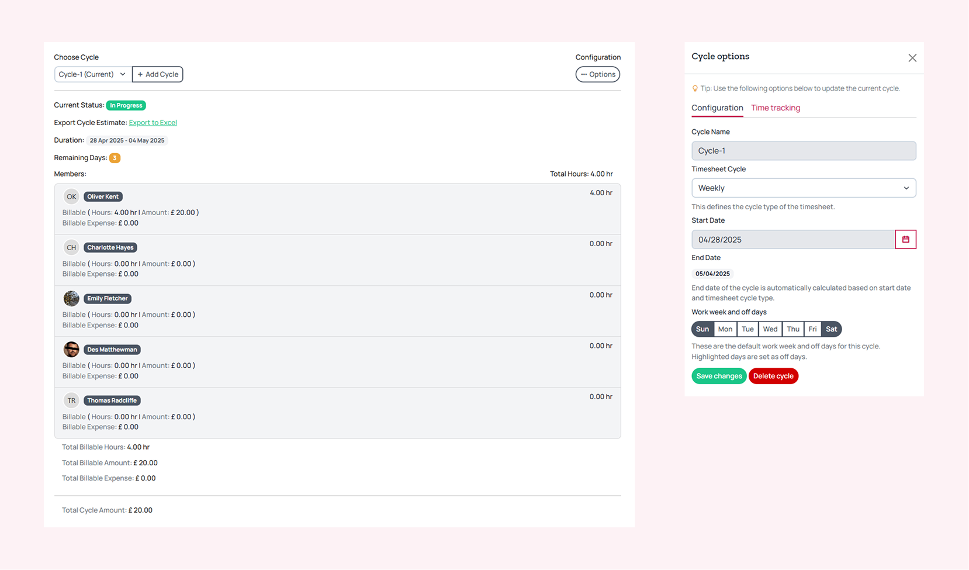Click the tip lightbulb icon
Screen dimensions: 969x570
point(695,89)
